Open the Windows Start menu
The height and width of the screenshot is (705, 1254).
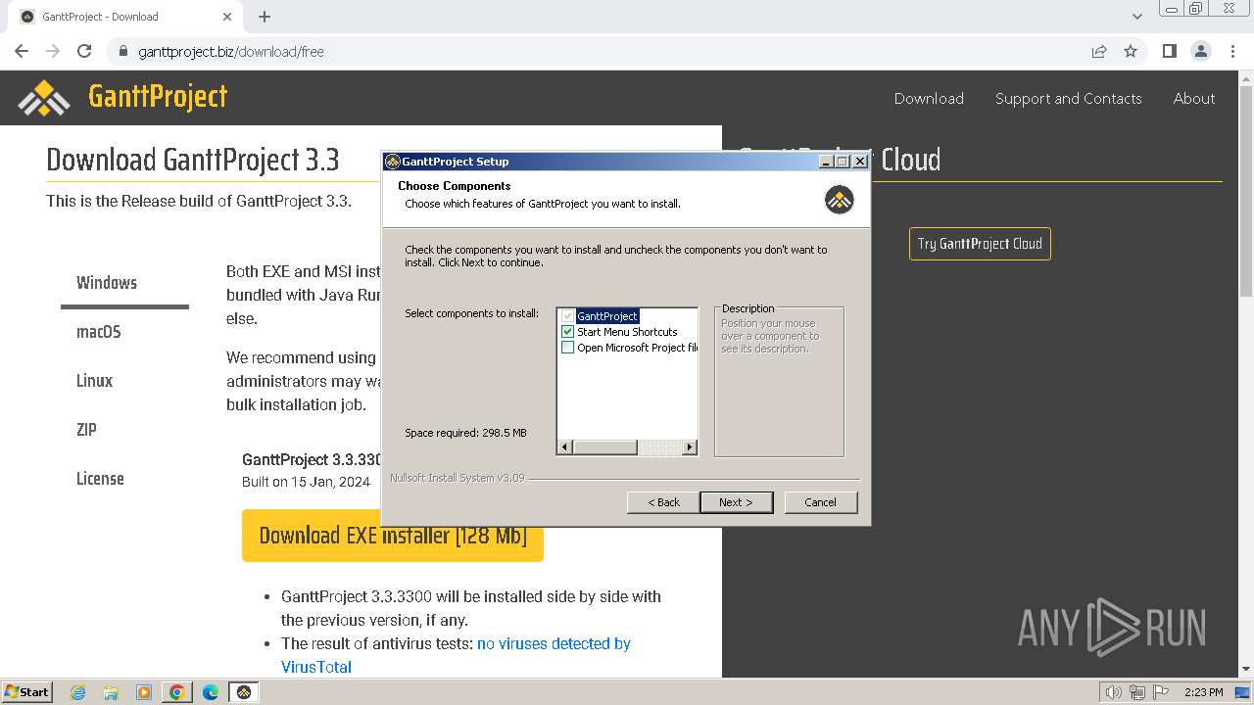click(26, 692)
